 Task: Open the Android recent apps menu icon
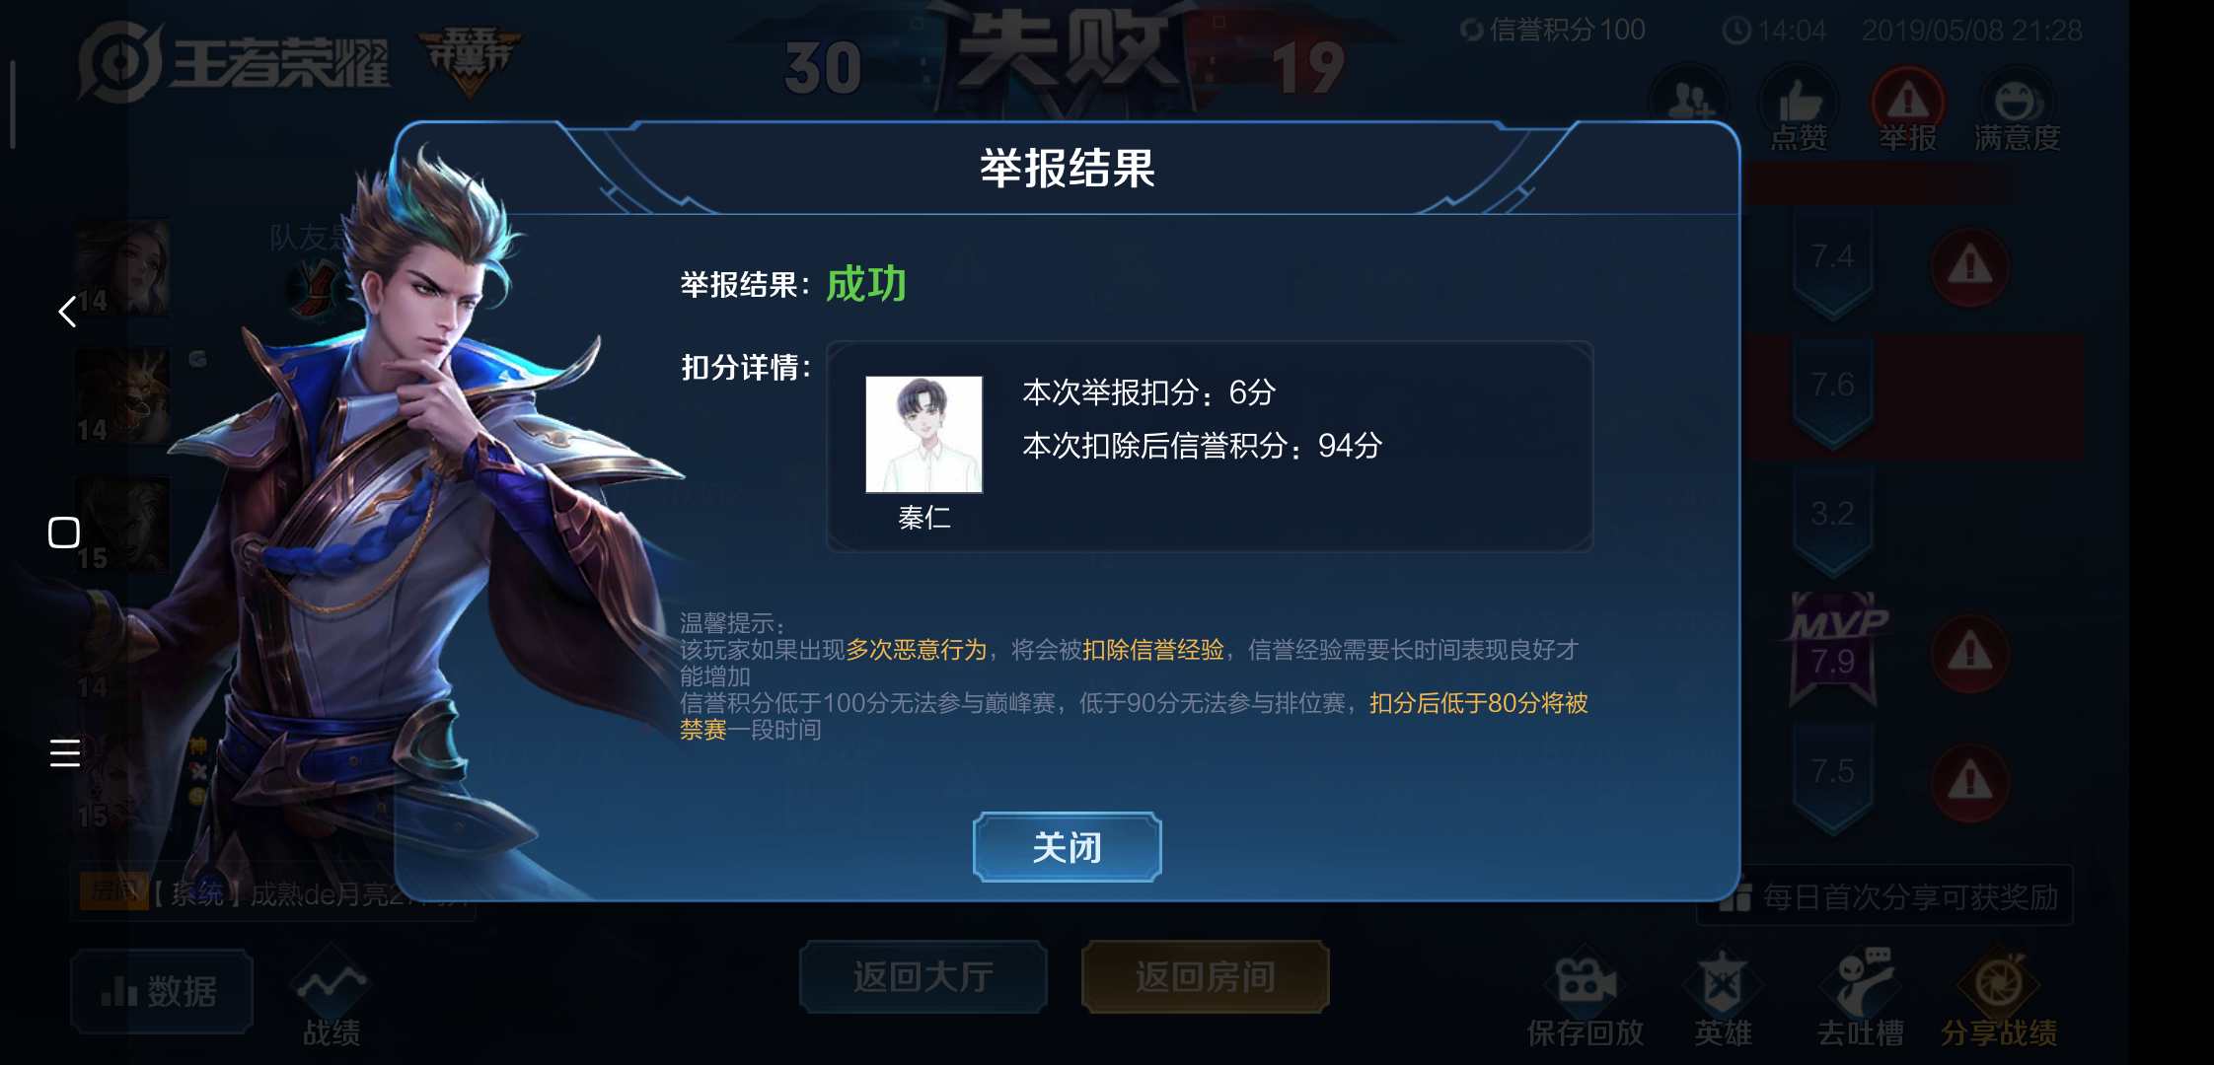tap(65, 752)
